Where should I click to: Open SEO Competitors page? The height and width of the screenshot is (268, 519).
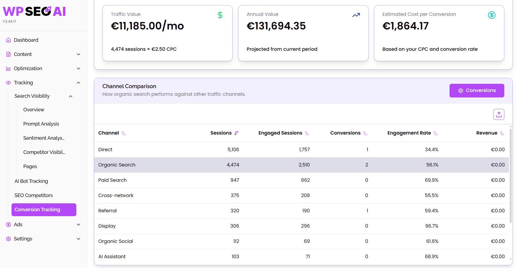pos(34,195)
